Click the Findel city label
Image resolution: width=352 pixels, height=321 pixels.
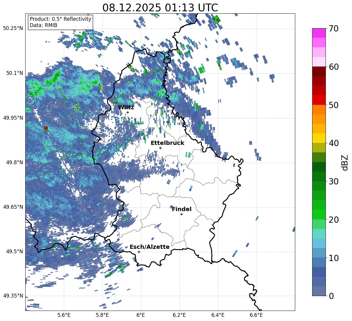pyautogui.click(x=182, y=209)
